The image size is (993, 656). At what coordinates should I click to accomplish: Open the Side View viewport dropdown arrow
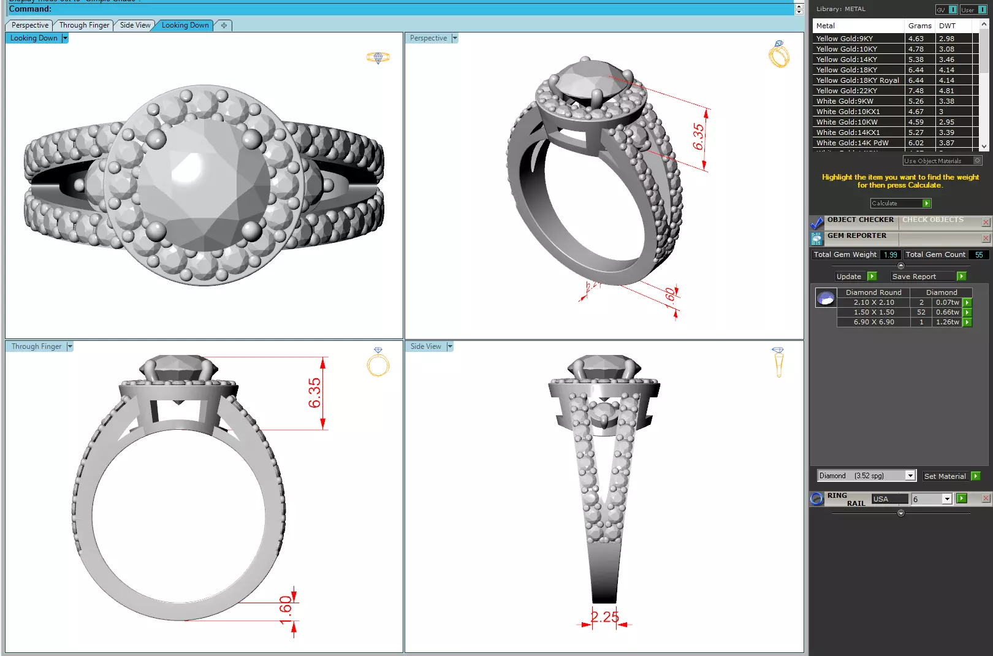450,346
